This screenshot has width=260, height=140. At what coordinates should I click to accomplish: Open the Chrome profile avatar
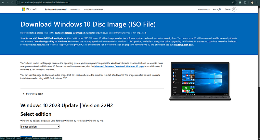252,3
